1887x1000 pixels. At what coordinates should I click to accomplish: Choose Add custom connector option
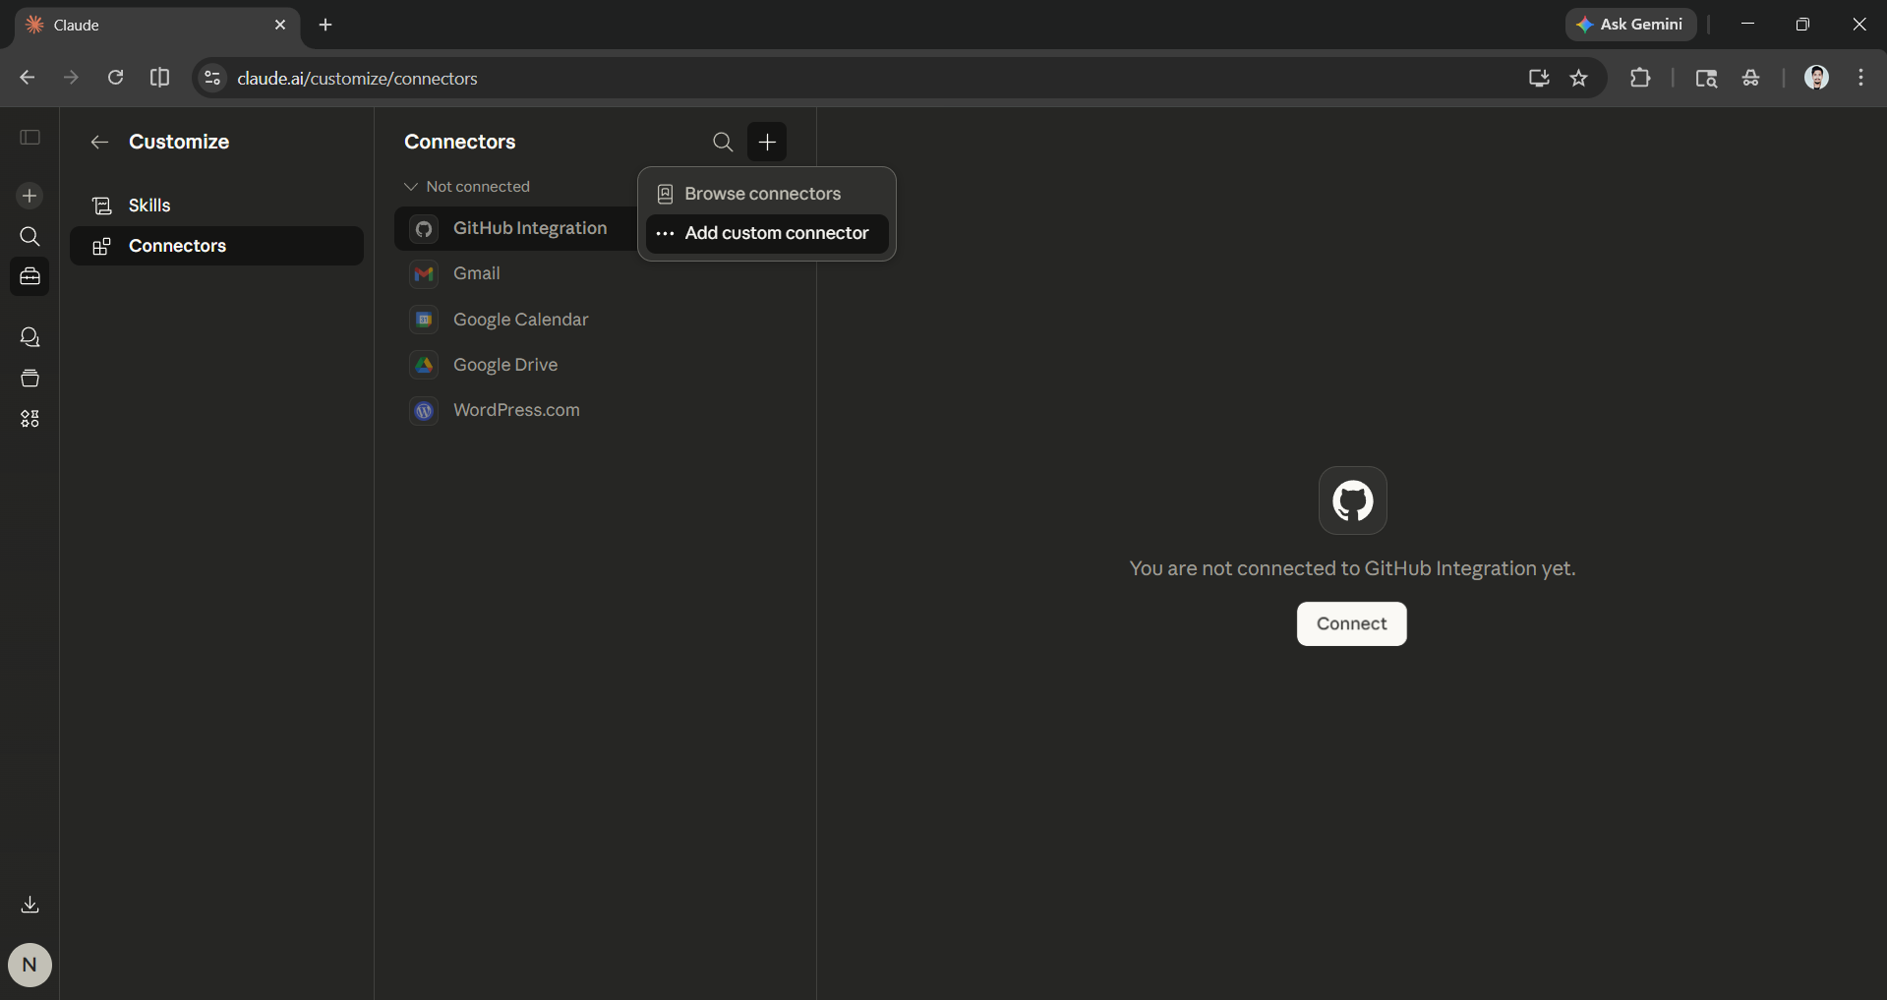[x=767, y=234]
